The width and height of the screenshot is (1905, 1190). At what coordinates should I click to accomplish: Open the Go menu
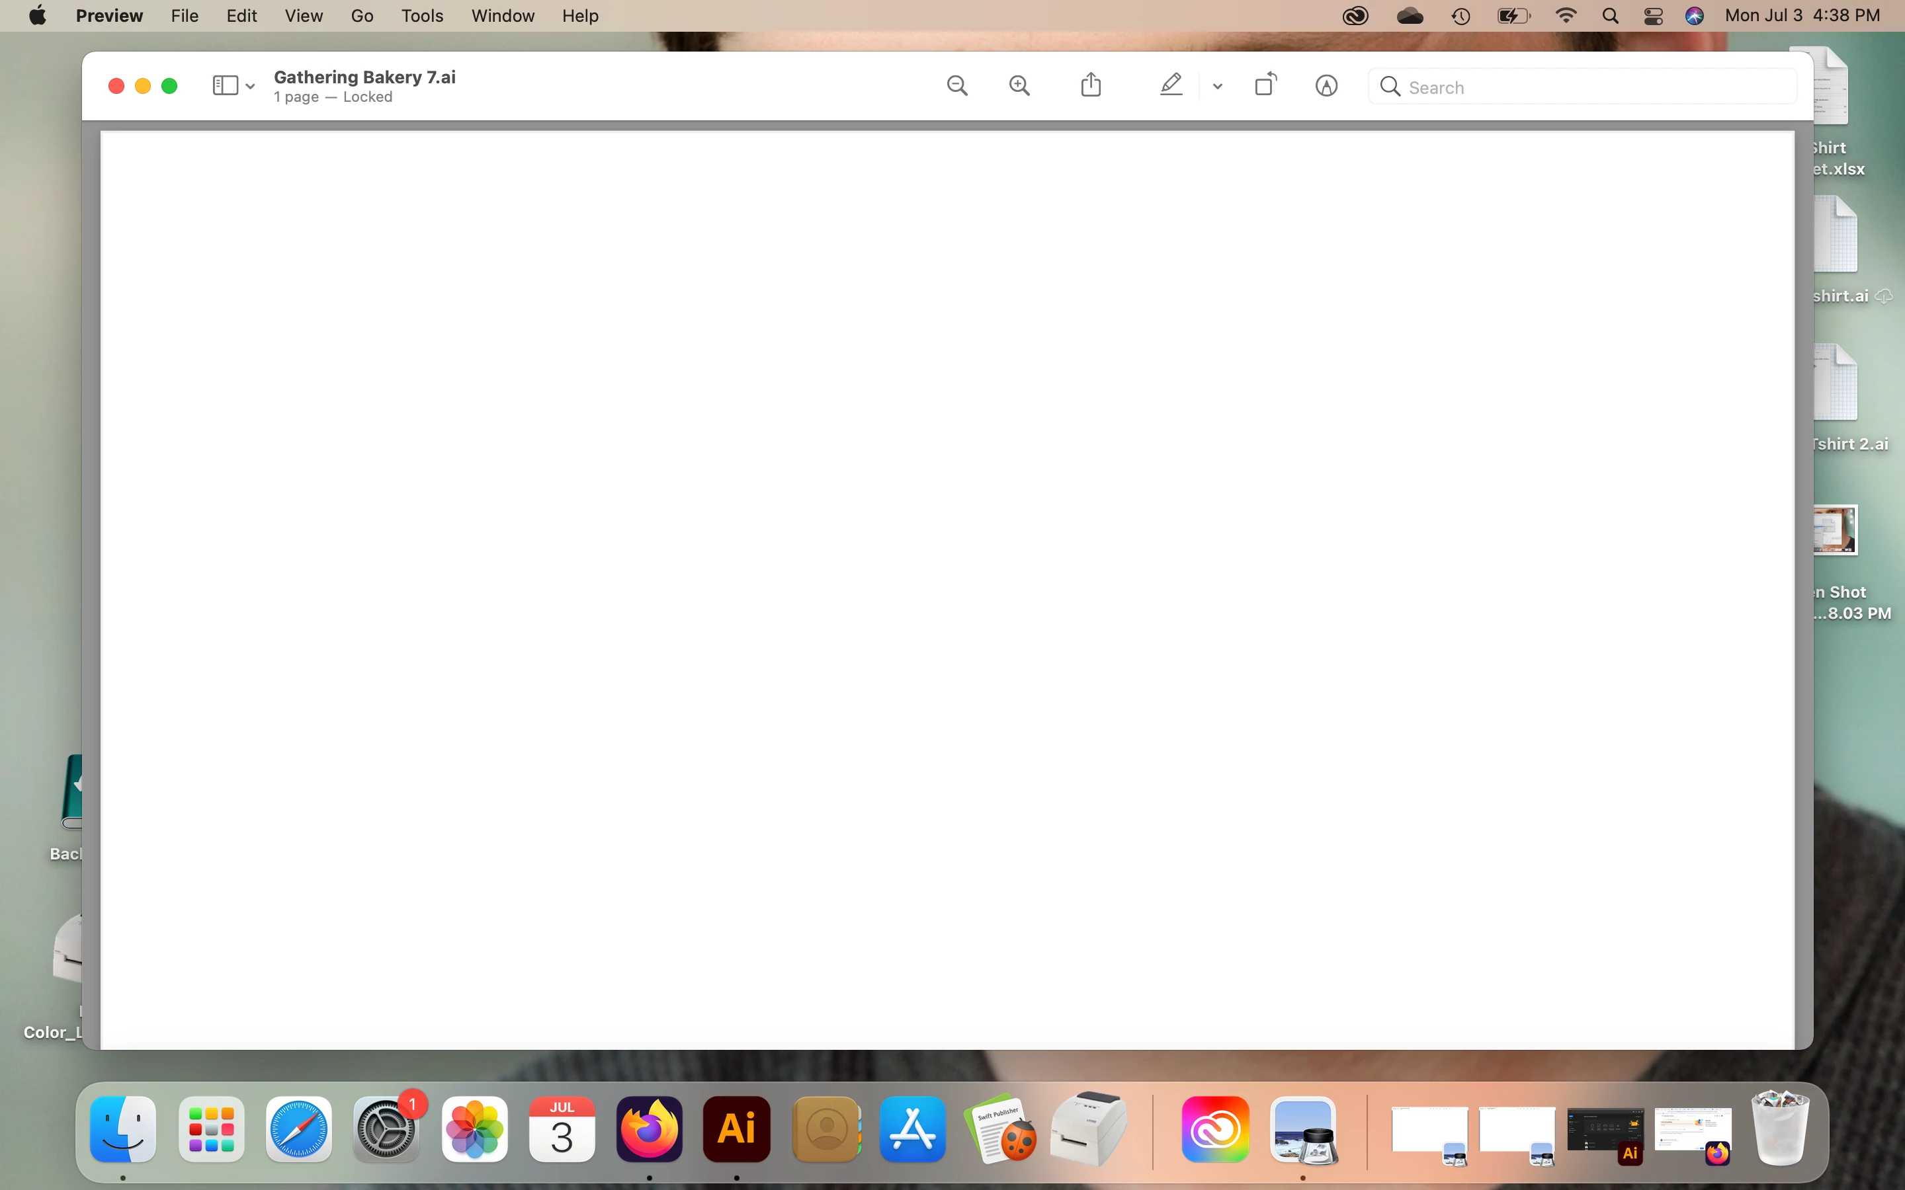(361, 16)
